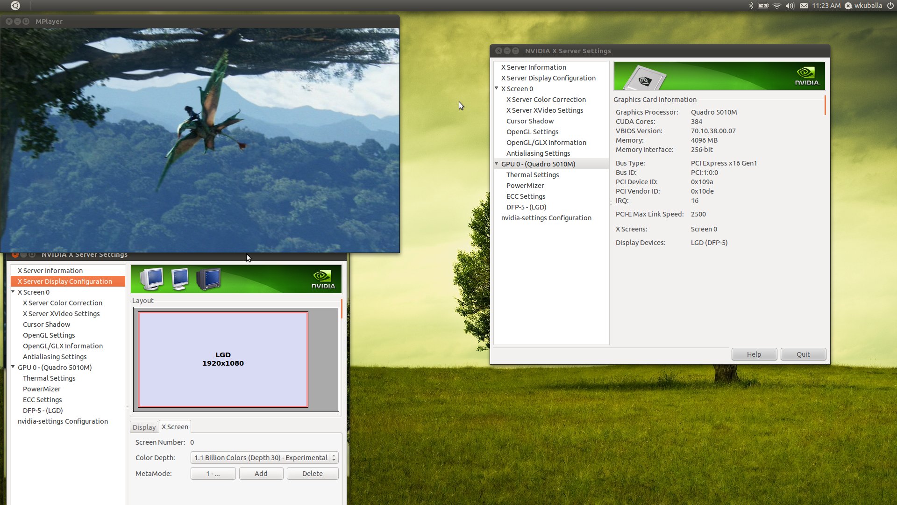Click the 4096 MB memory value
This screenshot has width=897, height=505.
coord(704,140)
